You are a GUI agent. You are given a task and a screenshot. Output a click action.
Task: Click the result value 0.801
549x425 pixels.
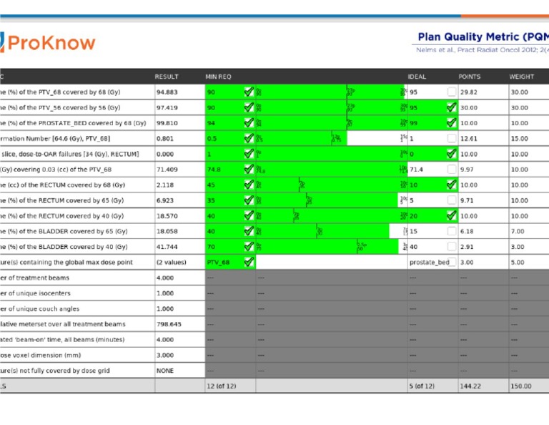tap(164, 138)
